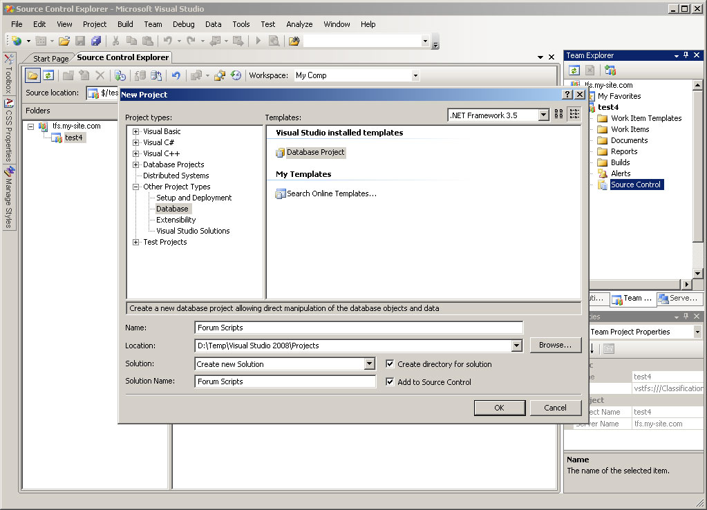Screen dimensions: 707x510
Task: Toggle Create directory for solution checkbox
Action: point(390,363)
